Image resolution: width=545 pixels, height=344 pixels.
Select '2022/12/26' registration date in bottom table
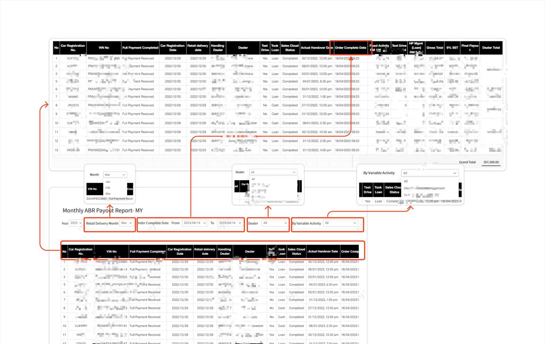pyautogui.click(x=180, y=308)
